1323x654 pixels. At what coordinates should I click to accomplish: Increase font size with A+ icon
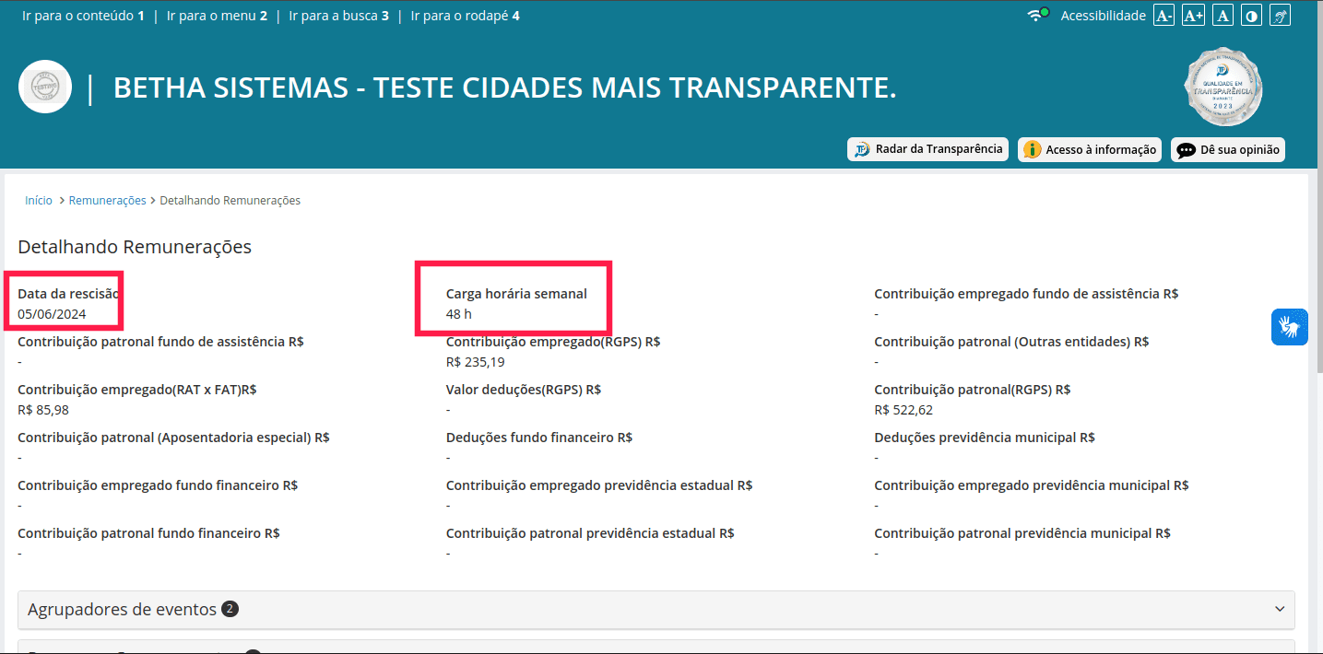(1193, 16)
